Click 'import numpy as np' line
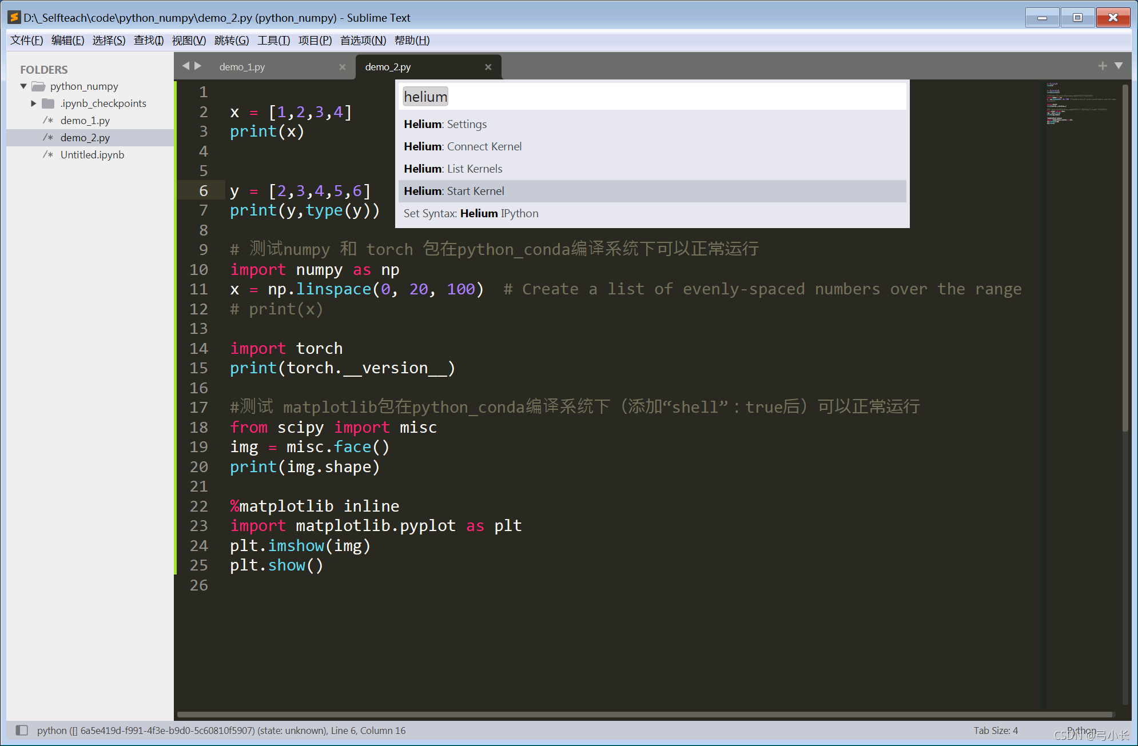The image size is (1138, 746). [x=315, y=269]
